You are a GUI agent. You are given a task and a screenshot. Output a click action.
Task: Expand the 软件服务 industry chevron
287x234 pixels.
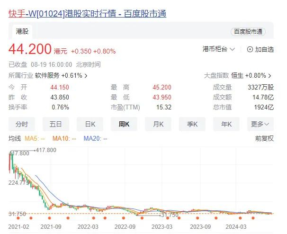(x=86, y=76)
